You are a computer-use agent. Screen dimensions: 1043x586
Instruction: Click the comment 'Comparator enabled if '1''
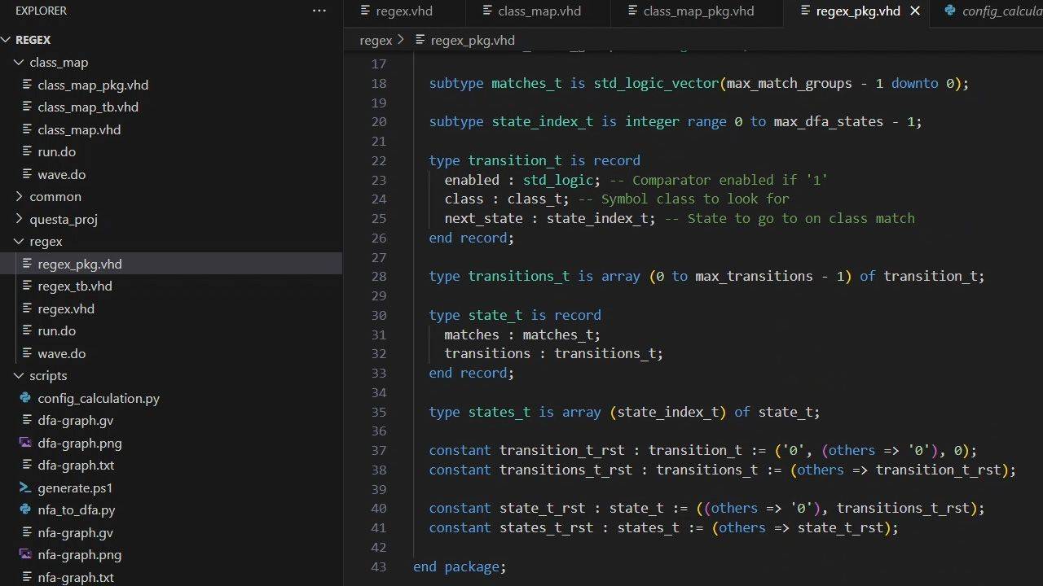pyautogui.click(x=730, y=180)
